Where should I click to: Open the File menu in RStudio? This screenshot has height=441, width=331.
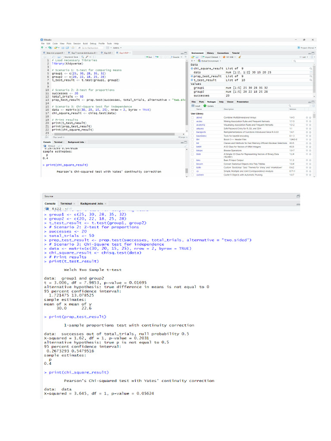43,43
